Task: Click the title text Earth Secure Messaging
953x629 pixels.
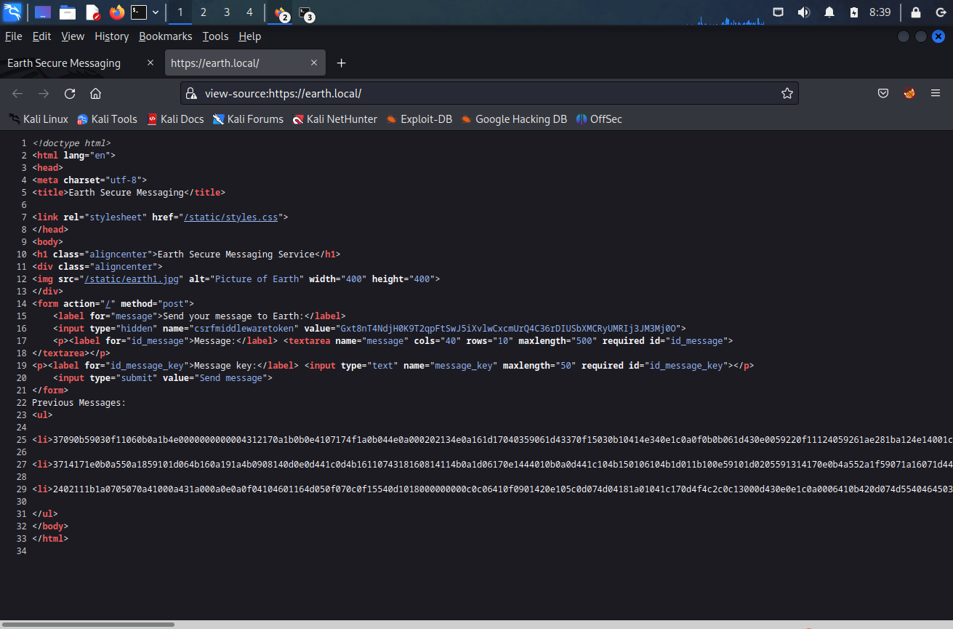Action: point(126,192)
